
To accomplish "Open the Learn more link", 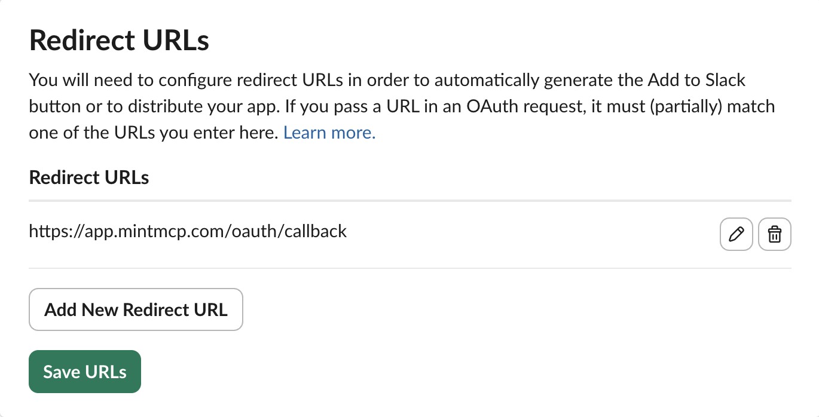I will click(329, 133).
